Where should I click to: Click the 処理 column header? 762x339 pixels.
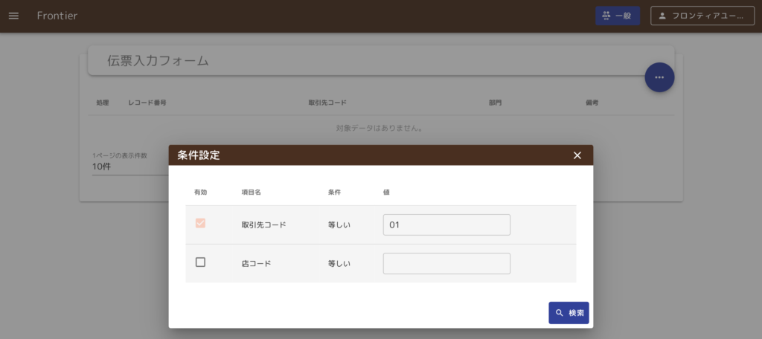[103, 103]
